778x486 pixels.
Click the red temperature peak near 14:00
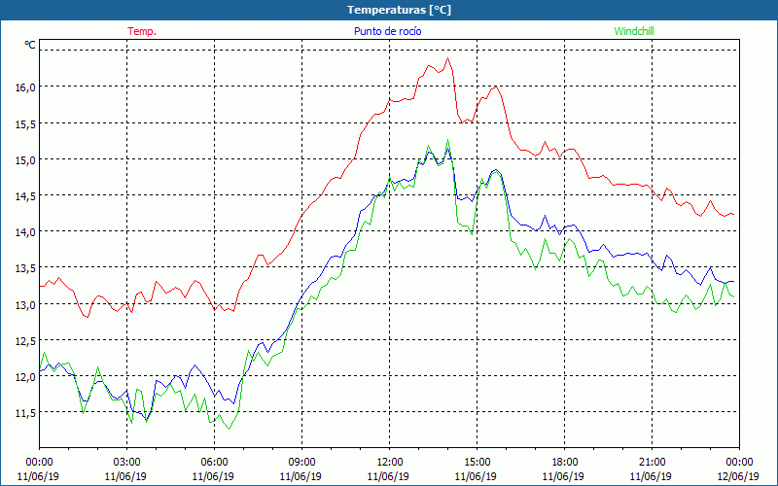[447, 58]
